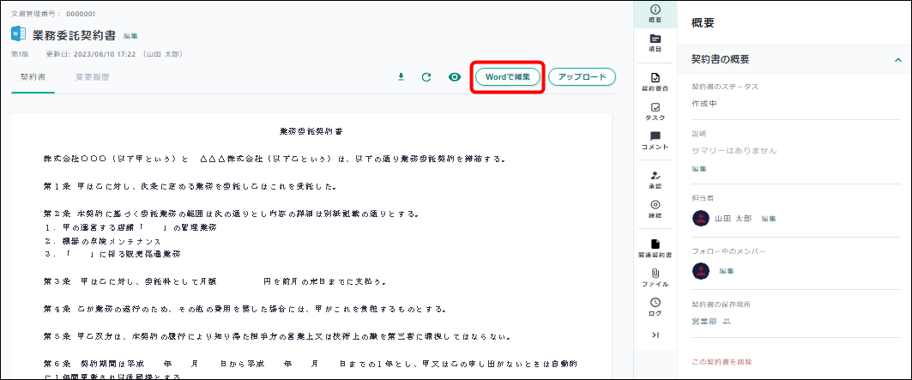Switch to the 変更履歴 tab
Viewport: 912px width, 380px height.
pyautogui.click(x=92, y=77)
